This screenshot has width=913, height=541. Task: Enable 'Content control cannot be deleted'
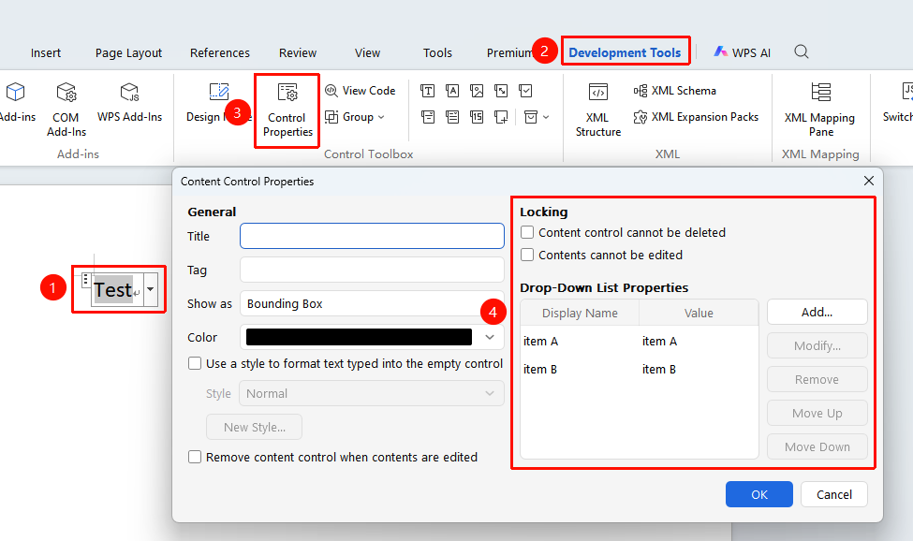[x=527, y=233]
